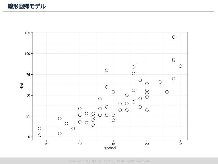
Task: Select the lowest point at speed 4
Action: (40, 135)
